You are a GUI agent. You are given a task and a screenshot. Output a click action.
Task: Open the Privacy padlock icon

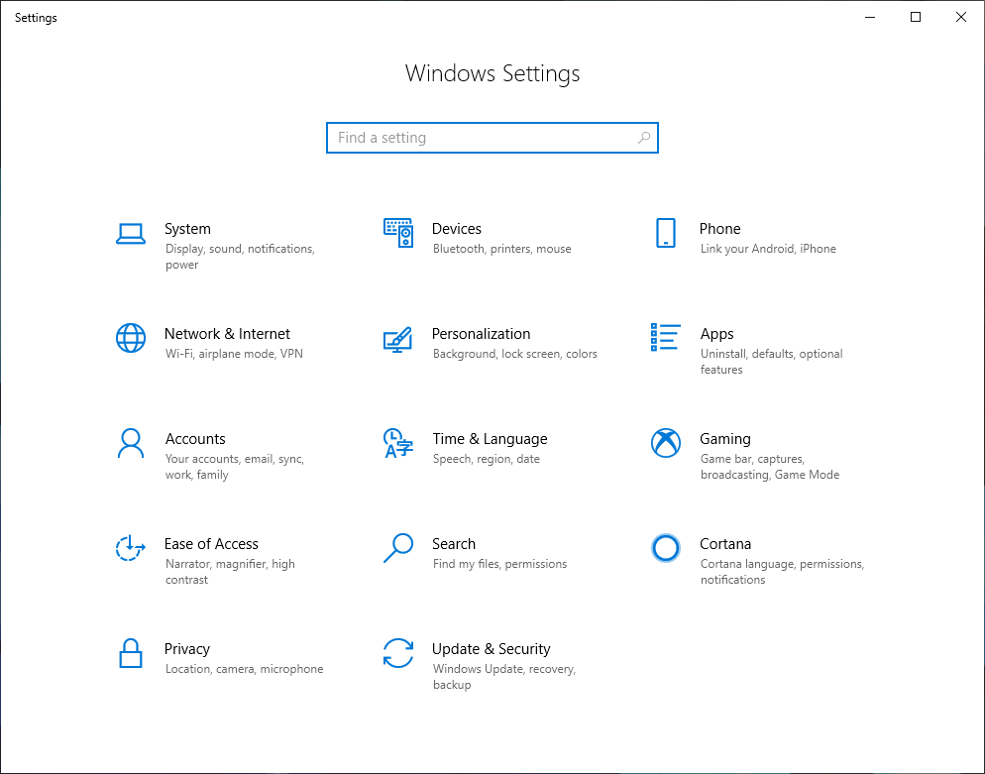[130, 653]
